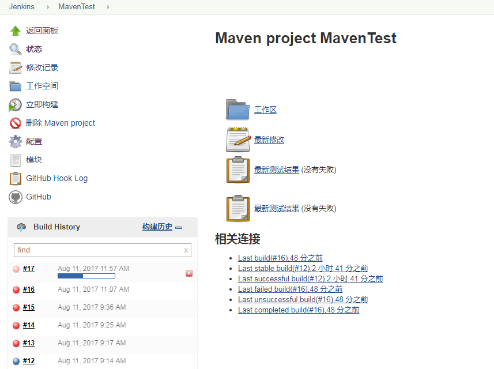Open the Last failed build (#16) link
The image size is (494, 369).
[290, 289]
